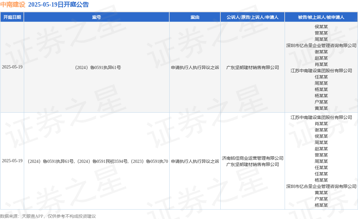Click 周某某 directly below 曾某某 in first row
The image size is (358, 219).
point(321,39)
